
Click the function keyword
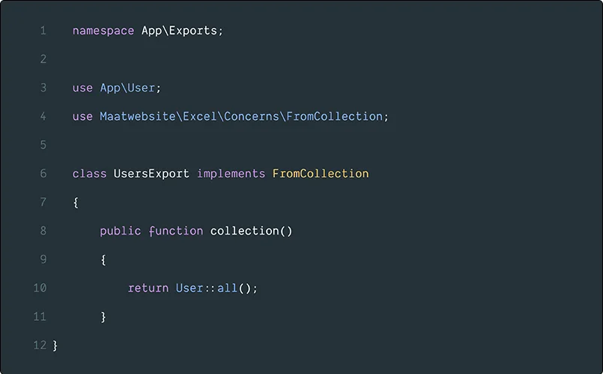point(175,231)
